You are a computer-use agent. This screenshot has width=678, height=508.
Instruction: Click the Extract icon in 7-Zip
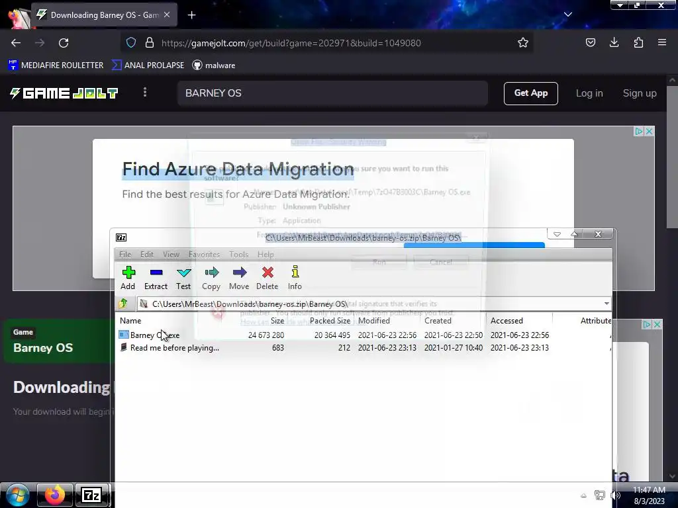156,278
